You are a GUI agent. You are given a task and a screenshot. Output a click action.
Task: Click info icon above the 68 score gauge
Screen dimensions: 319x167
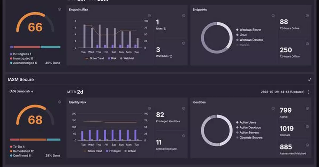click(x=60, y=102)
